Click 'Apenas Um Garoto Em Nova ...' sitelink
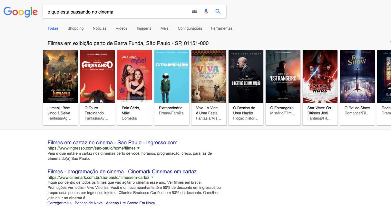391x213 pixels. (132, 203)
